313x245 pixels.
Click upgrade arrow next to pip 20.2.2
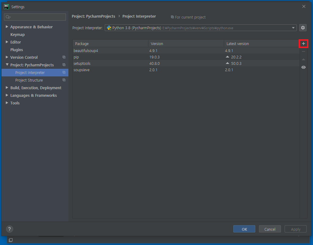pos(227,57)
